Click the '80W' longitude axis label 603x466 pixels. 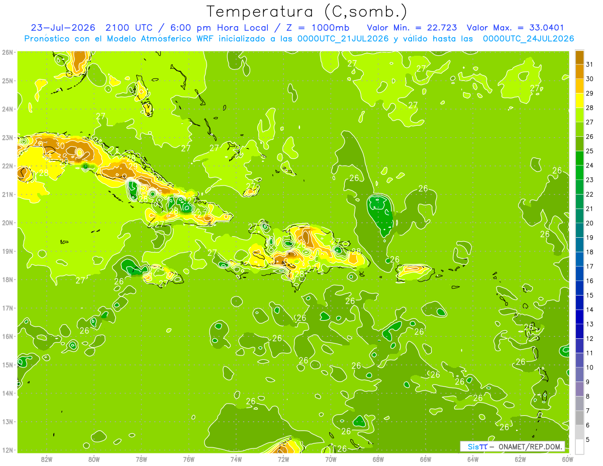click(94, 459)
